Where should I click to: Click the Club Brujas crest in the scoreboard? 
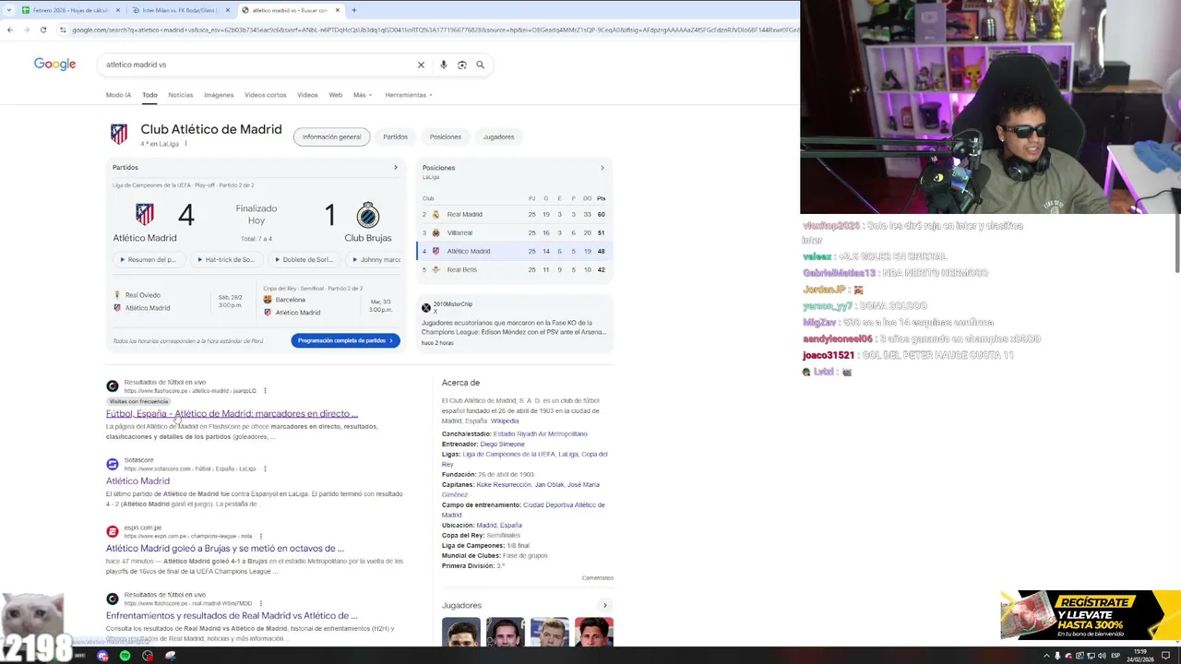coord(367,214)
